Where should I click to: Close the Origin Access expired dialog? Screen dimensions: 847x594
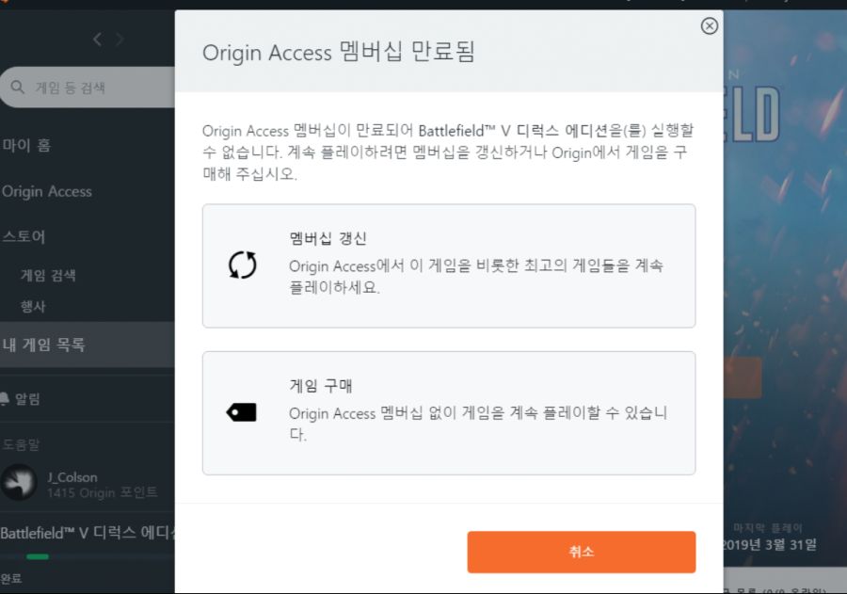(x=710, y=26)
